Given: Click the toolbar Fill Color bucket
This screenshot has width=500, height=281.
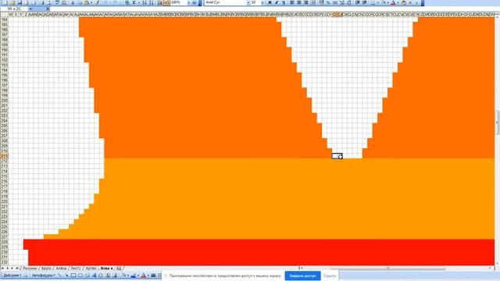Looking at the screenshot, I should click(x=383, y=2).
